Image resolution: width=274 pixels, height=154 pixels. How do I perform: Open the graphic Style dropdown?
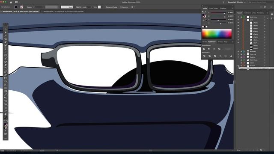[102, 7]
